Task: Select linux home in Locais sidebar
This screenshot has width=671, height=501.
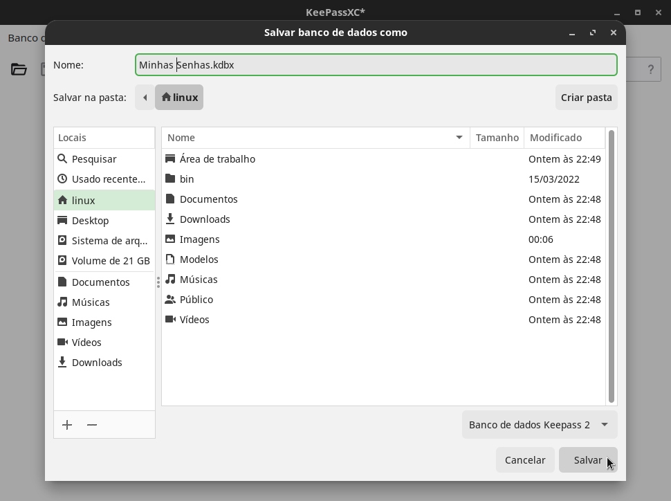Action: click(104, 201)
